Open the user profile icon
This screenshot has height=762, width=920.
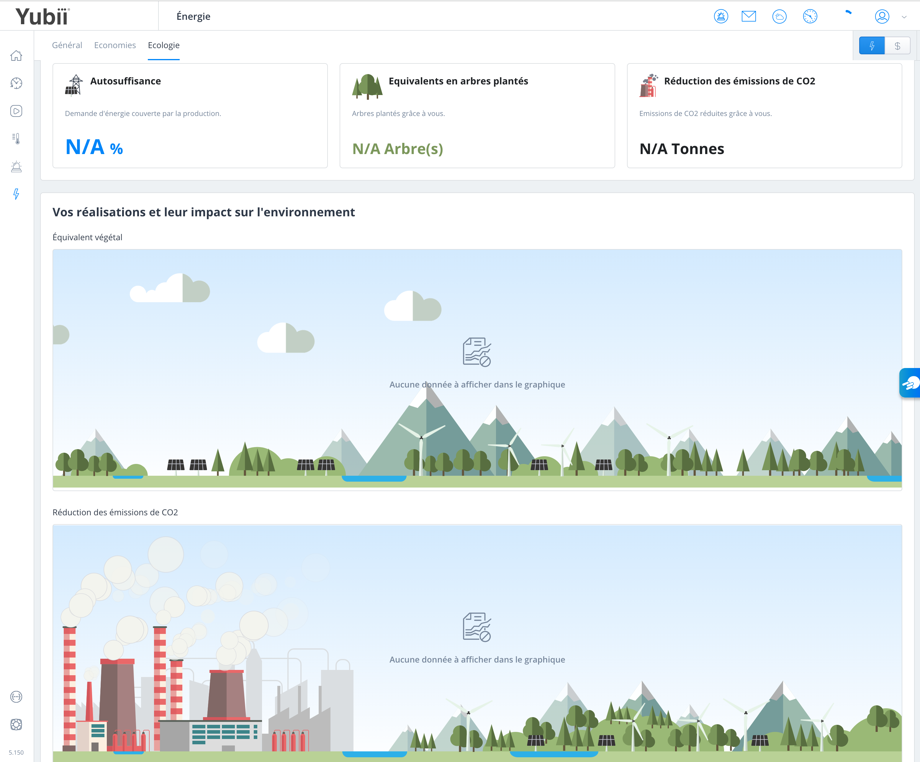[x=882, y=17]
